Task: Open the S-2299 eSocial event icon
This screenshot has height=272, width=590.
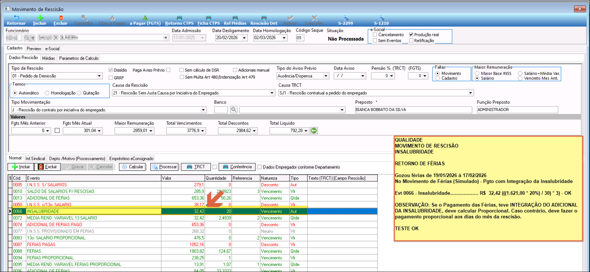Action: click(x=346, y=18)
